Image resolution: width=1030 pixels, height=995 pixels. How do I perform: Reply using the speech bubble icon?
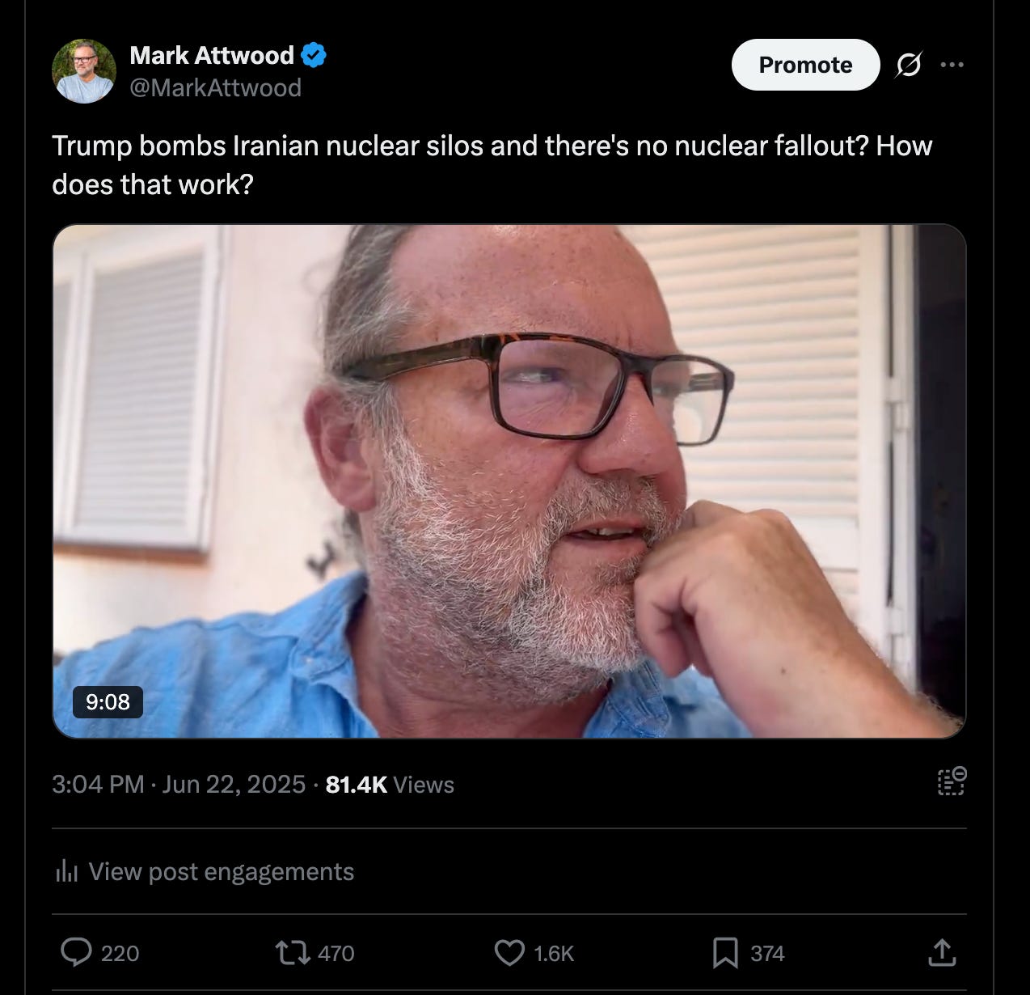click(x=76, y=952)
